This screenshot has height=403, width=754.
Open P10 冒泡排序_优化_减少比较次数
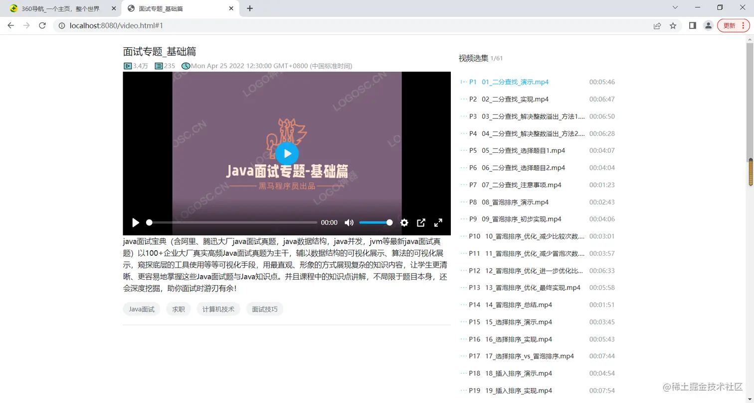[x=538, y=236]
